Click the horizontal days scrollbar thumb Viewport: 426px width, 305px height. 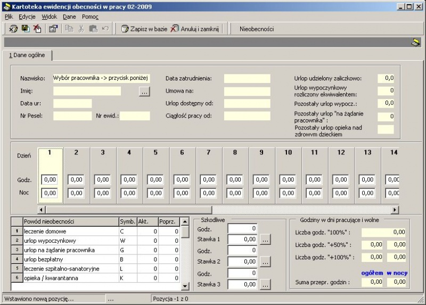(x=129, y=210)
